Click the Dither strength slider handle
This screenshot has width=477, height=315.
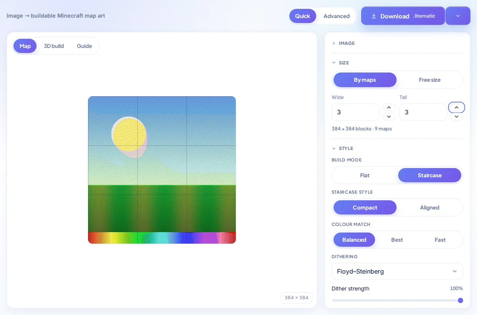coord(460,300)
